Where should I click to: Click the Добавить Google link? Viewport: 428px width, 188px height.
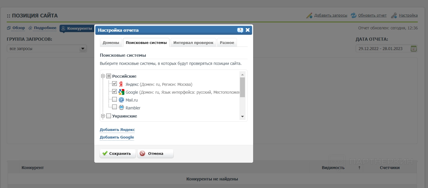click(x=117, y=137)
